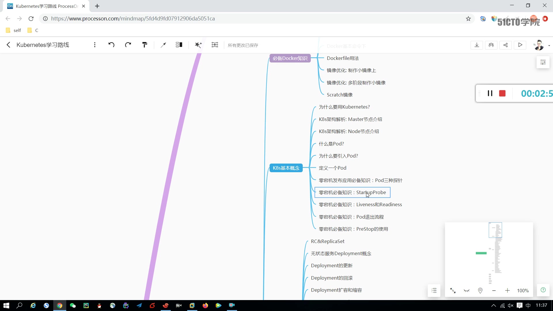Zoom in with the plus button

[507, 291]
